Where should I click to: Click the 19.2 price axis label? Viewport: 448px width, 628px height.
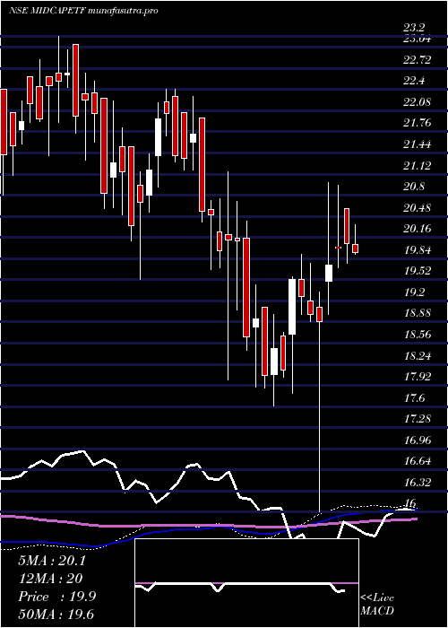coord(414,292)
